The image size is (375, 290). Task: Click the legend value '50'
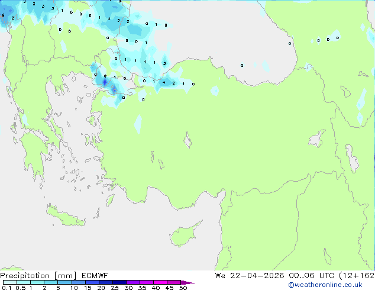183,288
